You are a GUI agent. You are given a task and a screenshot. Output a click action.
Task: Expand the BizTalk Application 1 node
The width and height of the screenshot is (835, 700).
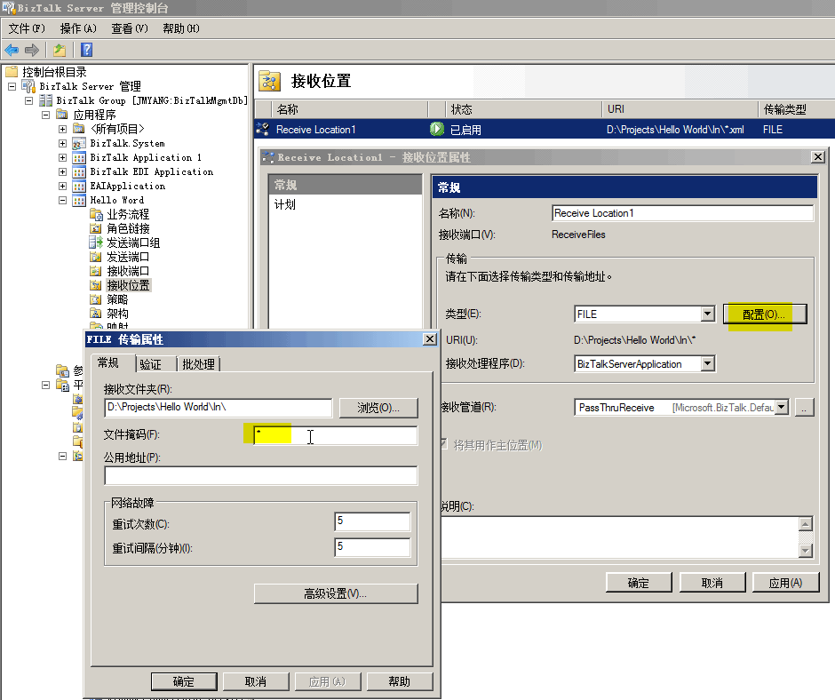coord(62,158)
